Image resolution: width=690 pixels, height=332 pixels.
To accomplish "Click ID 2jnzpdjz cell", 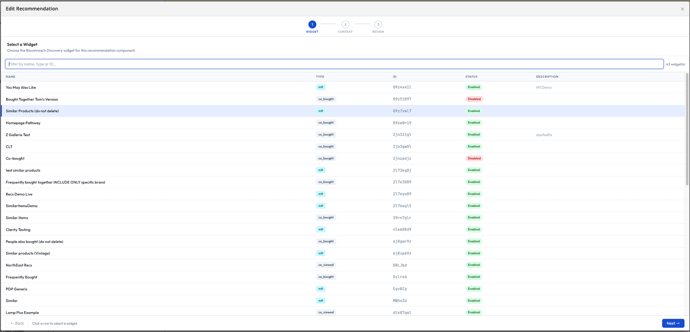I will coord(402,158).
